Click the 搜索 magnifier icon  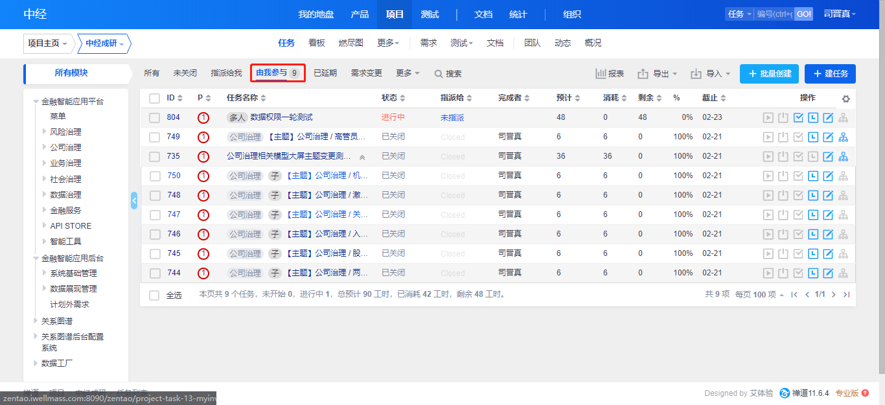point(439,74)
